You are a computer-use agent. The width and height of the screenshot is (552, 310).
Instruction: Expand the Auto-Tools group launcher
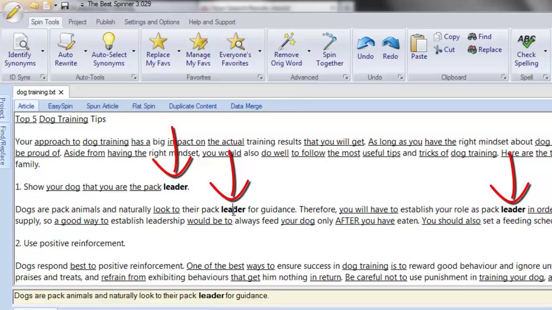134,77
